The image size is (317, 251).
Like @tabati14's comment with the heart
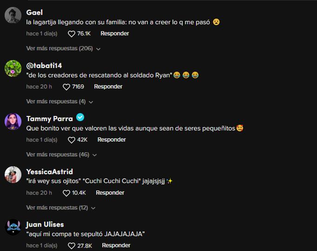tap(66, 87)
